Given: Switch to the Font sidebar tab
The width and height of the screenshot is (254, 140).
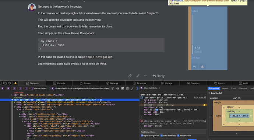Looking at the screenshot, I should [x=233, y=88].
